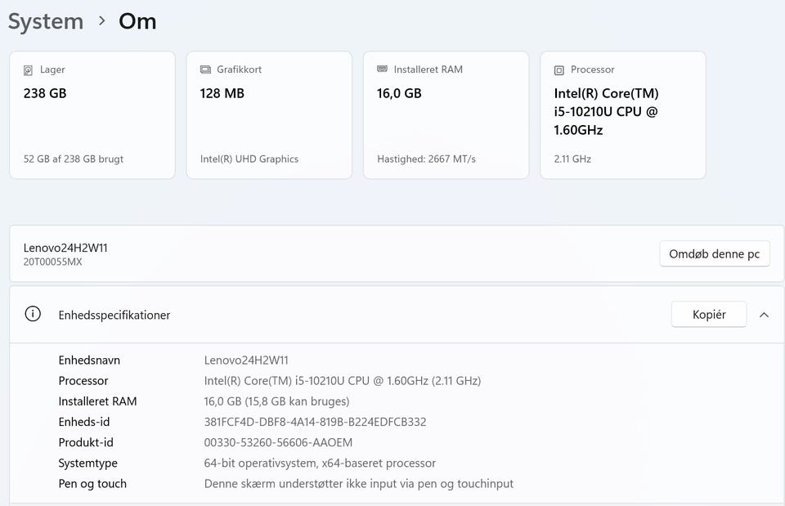Copy device specifications with the Kopiér button
Viewport: 785px width, 506px height.
point(708,315)
